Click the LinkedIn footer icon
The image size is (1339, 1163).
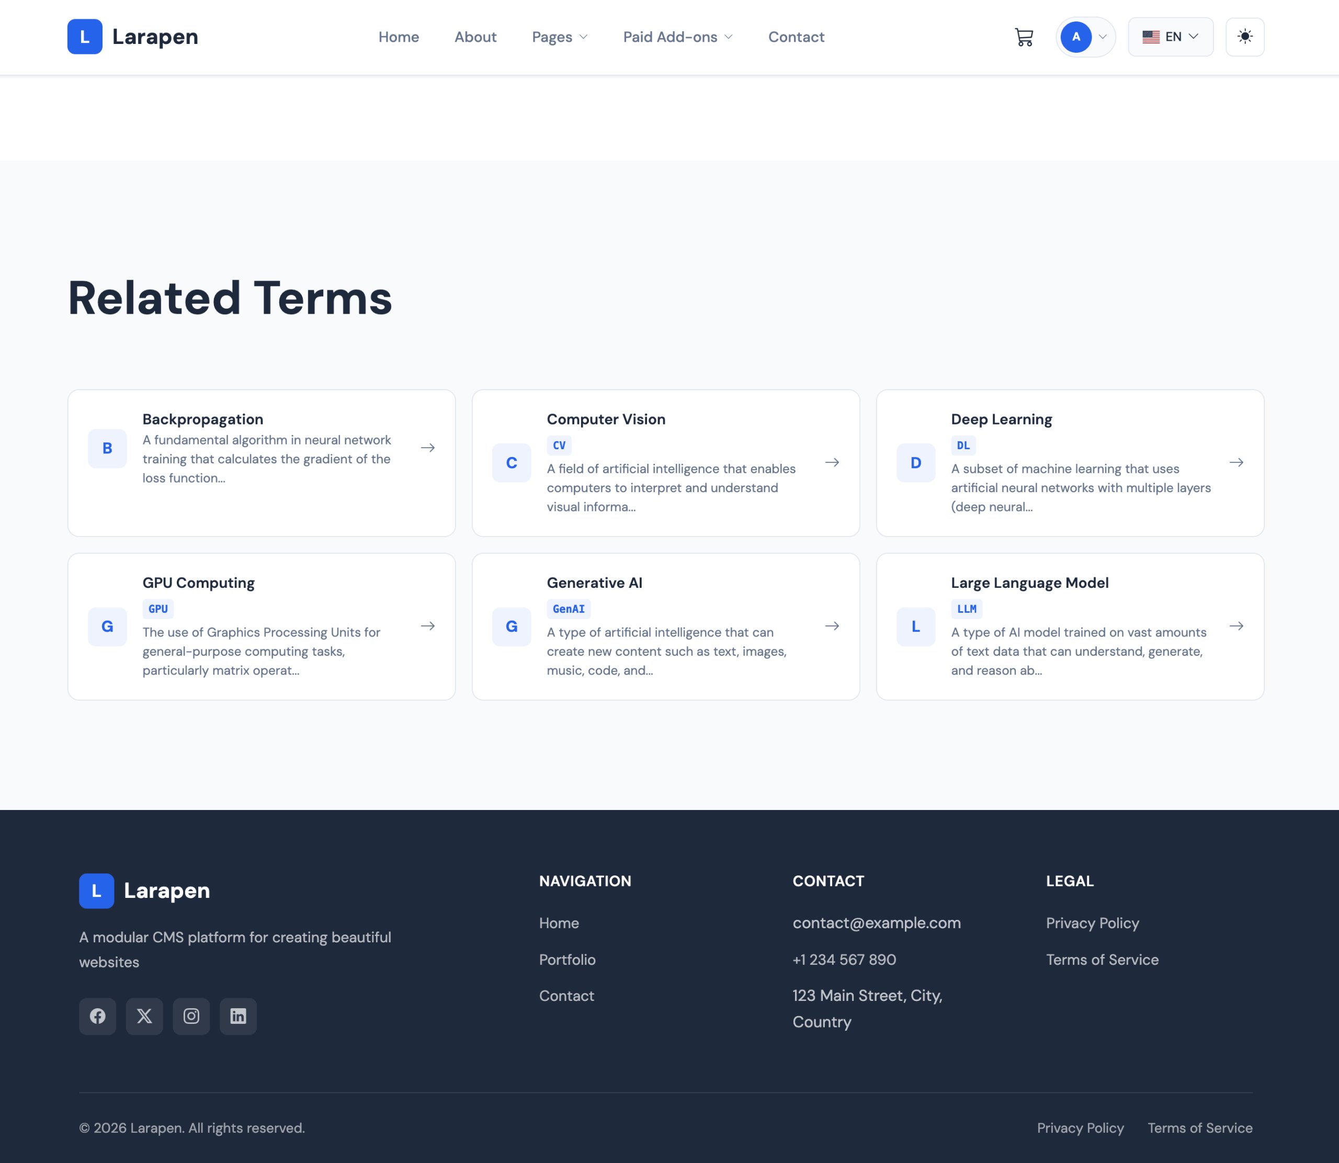coord(237,1016)
